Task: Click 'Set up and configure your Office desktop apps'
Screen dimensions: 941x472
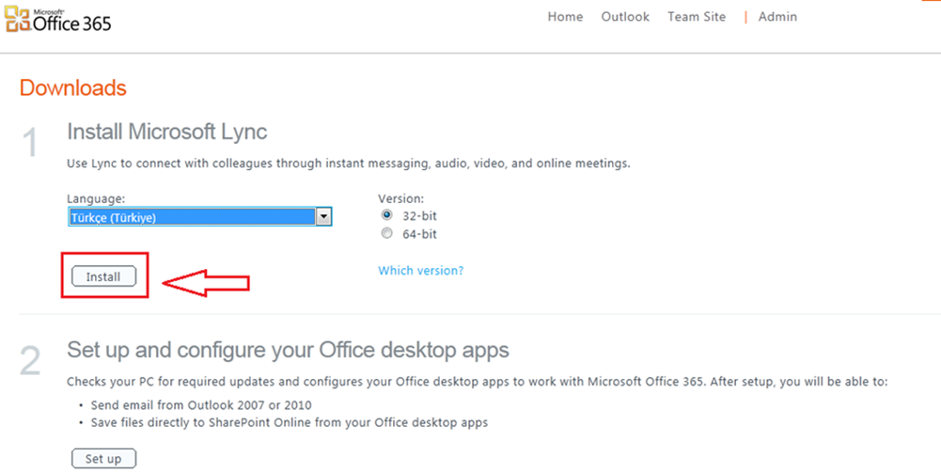Action: [288, 350]
